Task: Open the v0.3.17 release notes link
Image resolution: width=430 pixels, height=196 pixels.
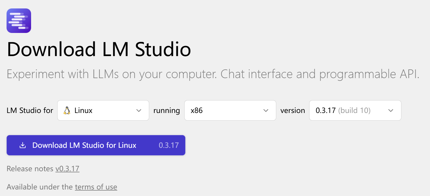Action: point(67,169)
